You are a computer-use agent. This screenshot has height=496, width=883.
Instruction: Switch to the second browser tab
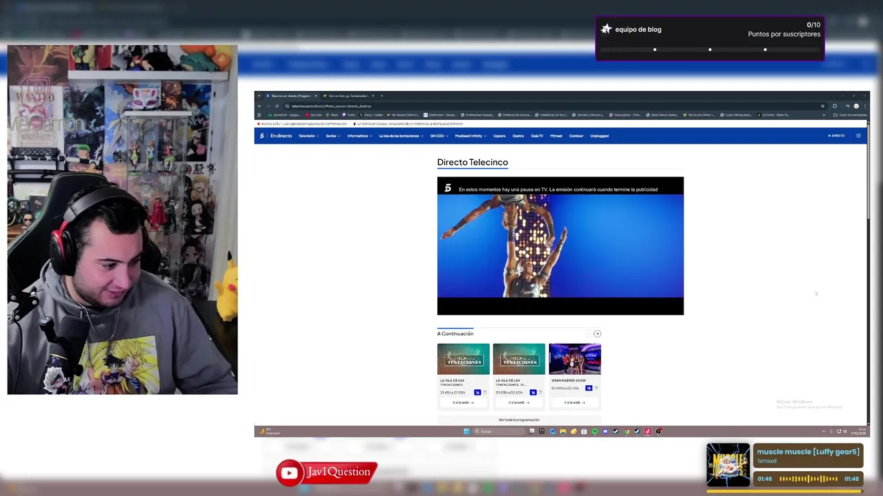348,96
